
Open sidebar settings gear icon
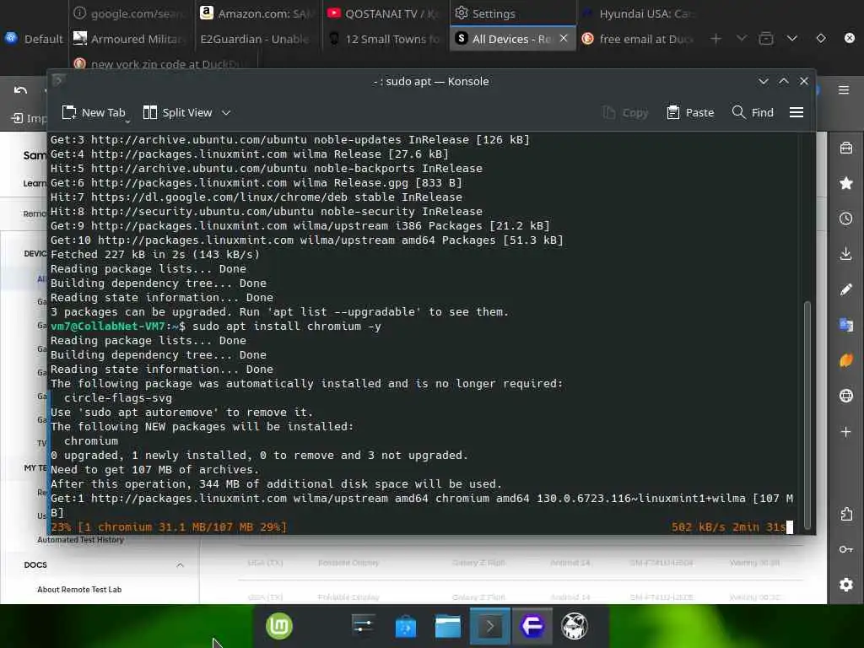846,585
